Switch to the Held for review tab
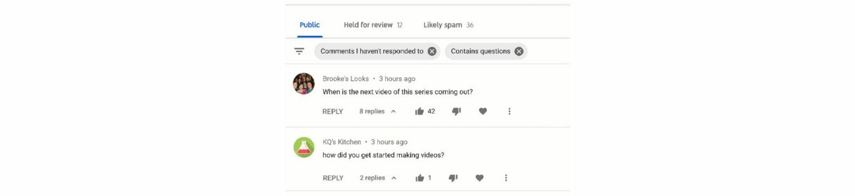Image resolution: width=855 pixels, height=196 pixels. (x=373, y=25)
